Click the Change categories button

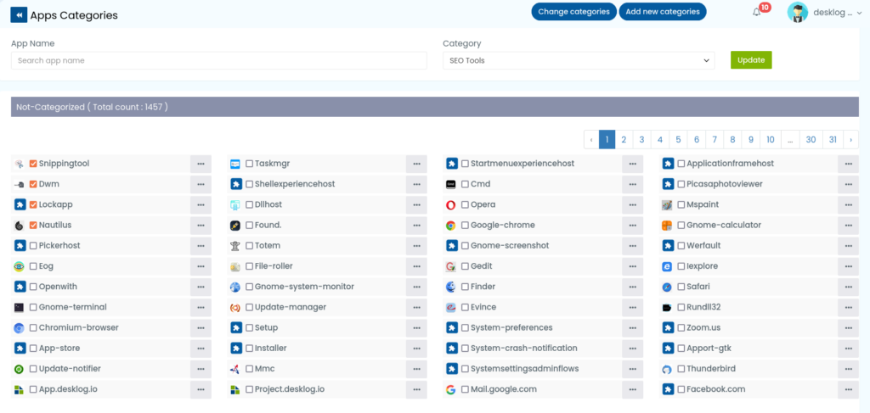(x=573, y=12)
